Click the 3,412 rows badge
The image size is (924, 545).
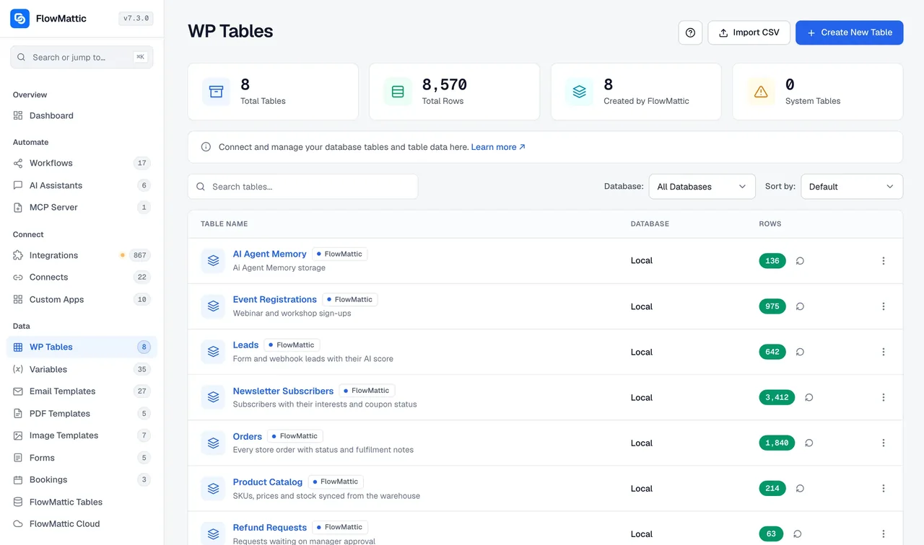pyautogui.click(x=777, y=397)
